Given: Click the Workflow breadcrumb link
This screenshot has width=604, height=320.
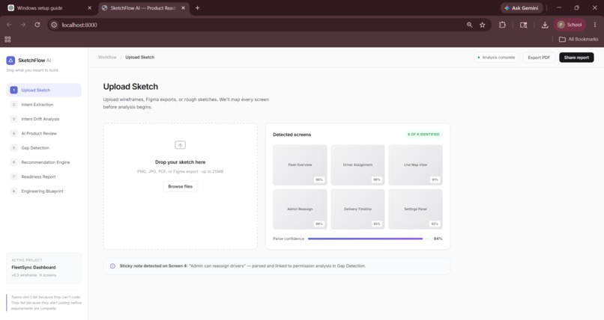Looking at the screenshot, I should pos(107,58).
